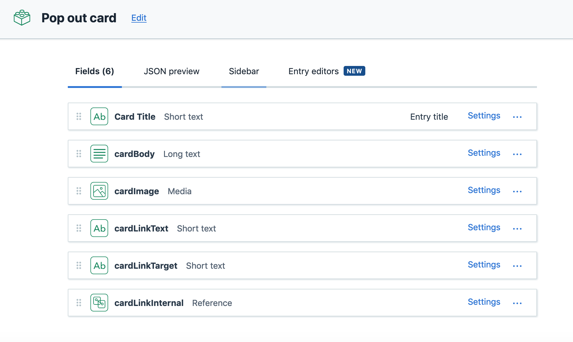
Task: Click the cardLinkText Ab field icon
Action: click(x=99, y=228)
